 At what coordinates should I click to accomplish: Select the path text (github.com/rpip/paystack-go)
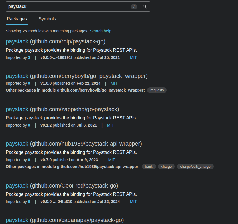tap(68, 42)
